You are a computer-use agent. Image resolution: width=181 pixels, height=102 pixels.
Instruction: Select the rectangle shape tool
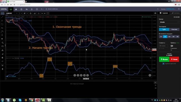pos(2,24)
